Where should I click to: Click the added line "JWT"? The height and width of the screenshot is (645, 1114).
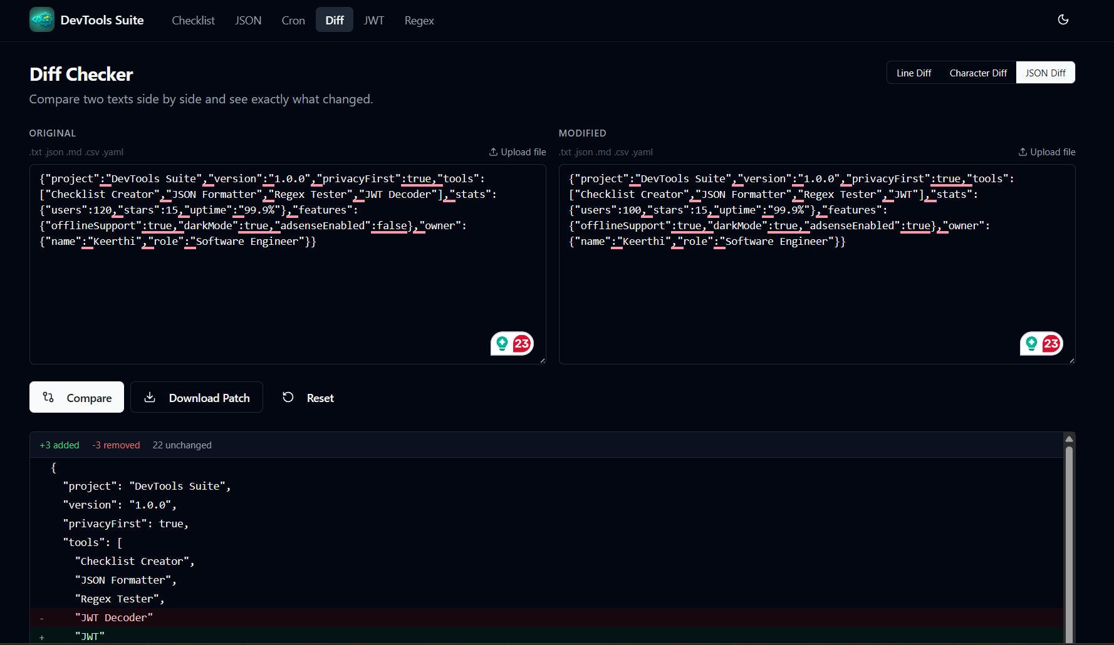pos(546,636)
